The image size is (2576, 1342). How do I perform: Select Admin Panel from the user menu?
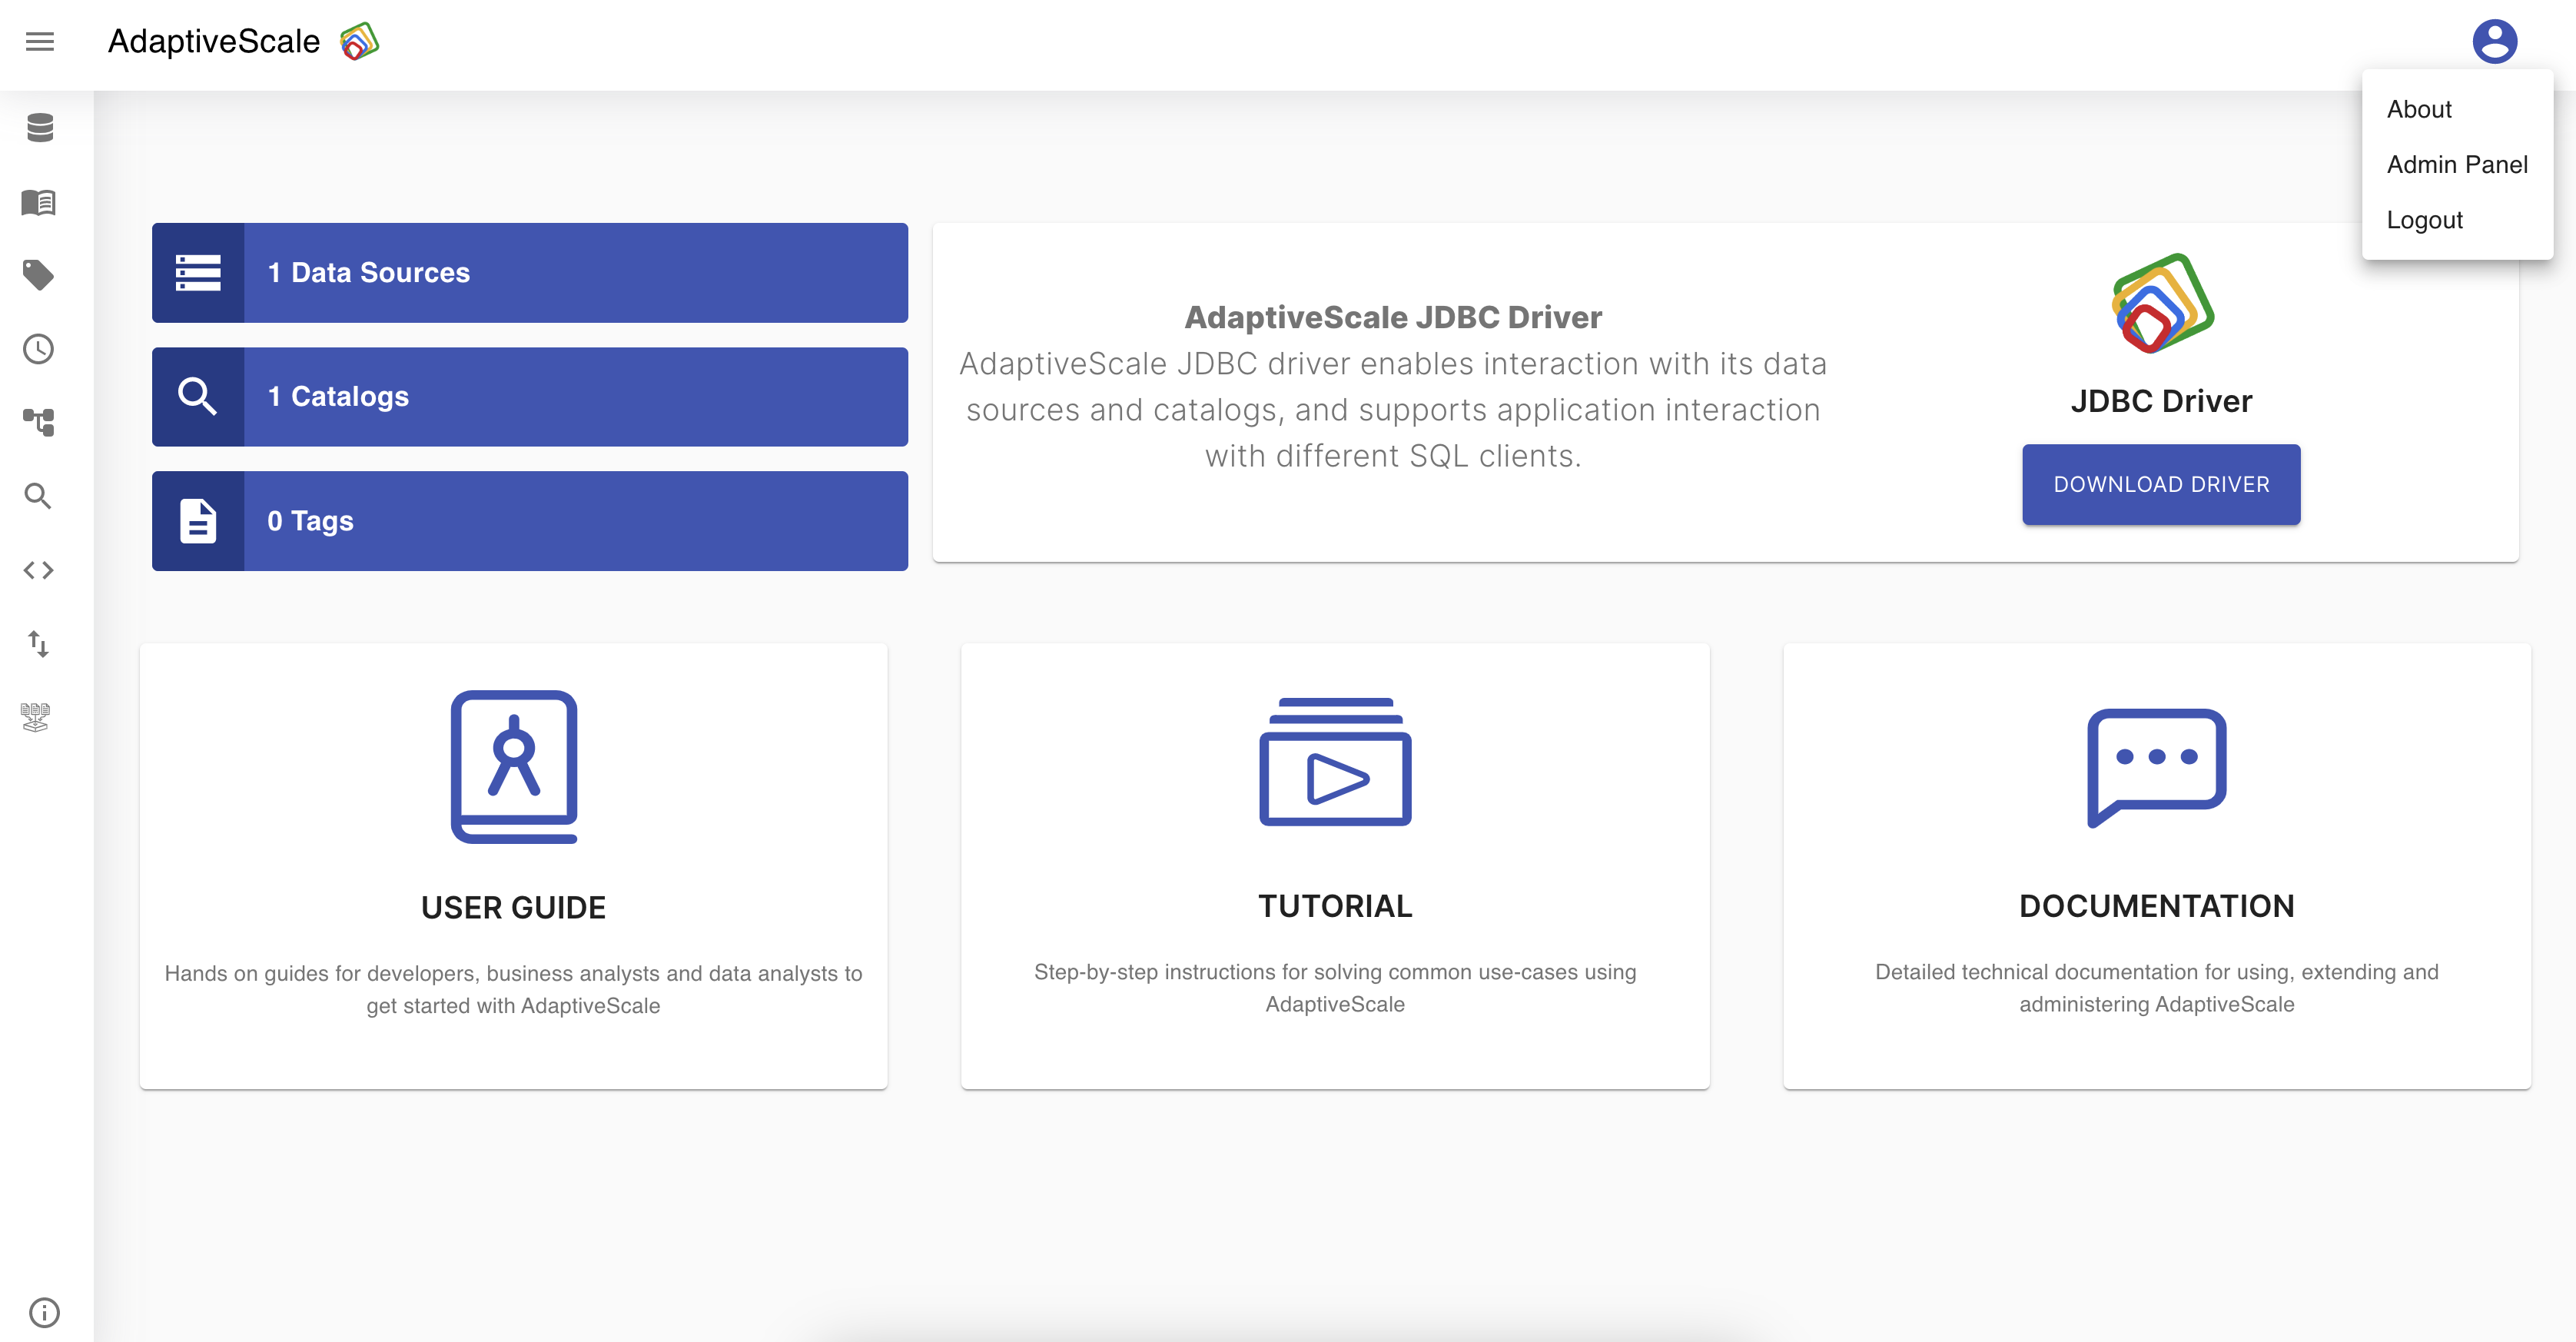pyautogui.click(x=2457, y=165)
